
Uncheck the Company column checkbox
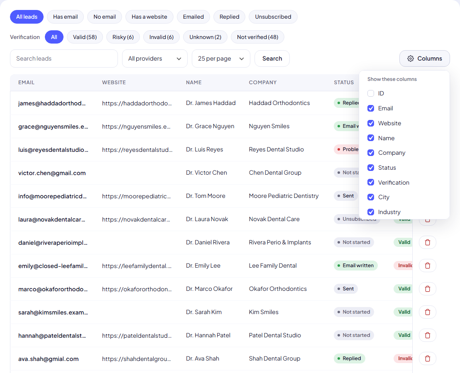click(x=371, y=153)
